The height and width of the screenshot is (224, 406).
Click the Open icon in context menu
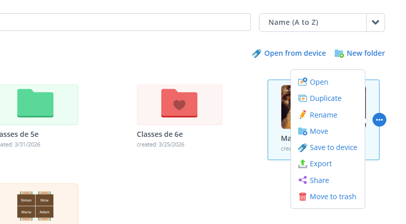click(302, 82)
